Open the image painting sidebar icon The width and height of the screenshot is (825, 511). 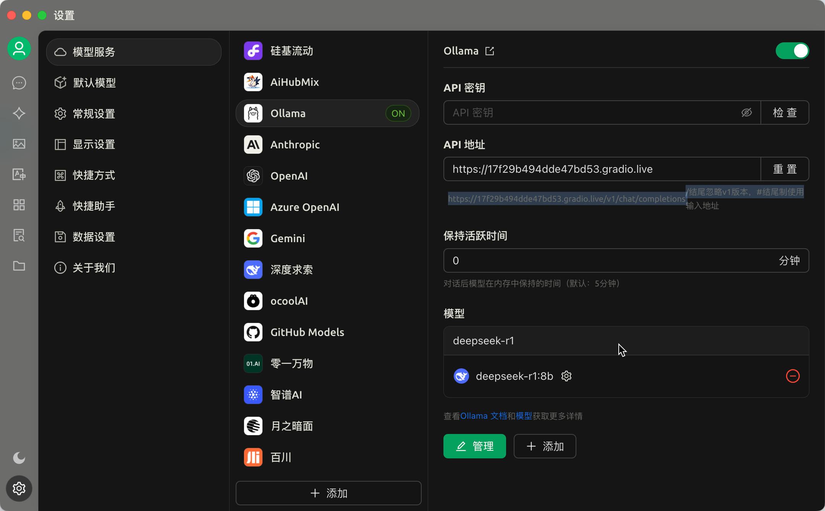coord(19,144)
